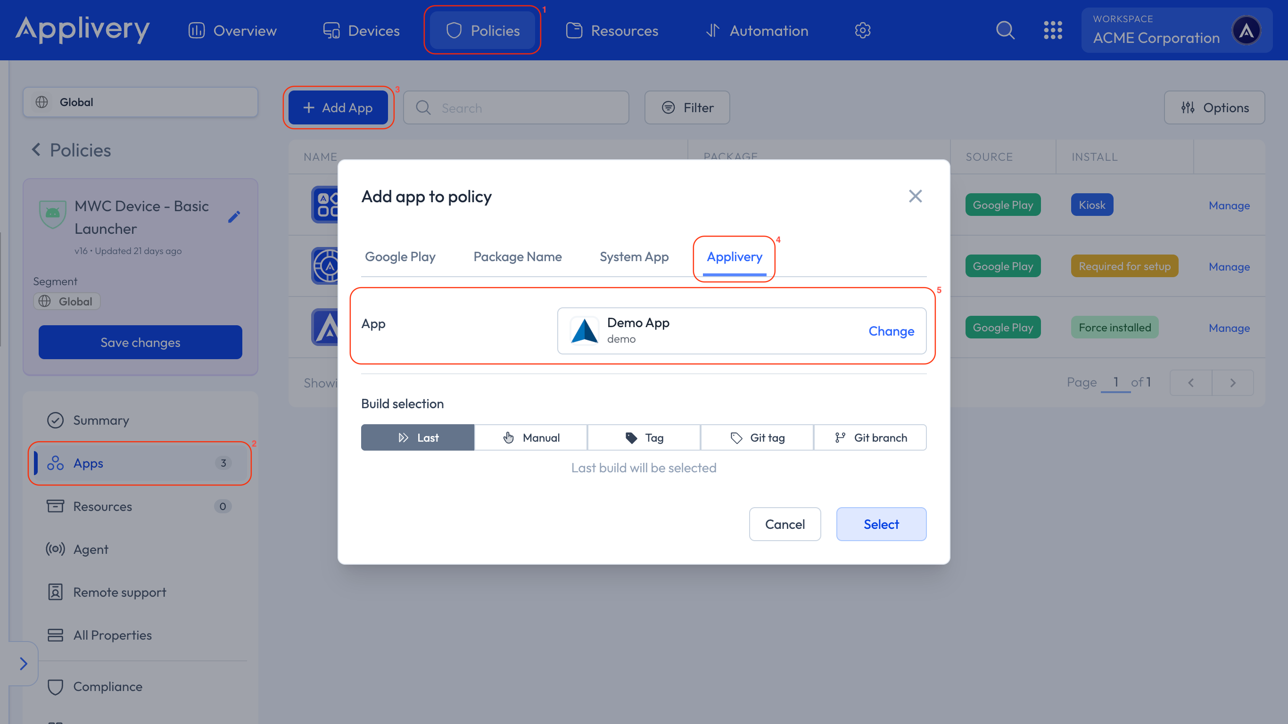
Task: Switch to the Google Play tab
Action: [x=400, y=256]
